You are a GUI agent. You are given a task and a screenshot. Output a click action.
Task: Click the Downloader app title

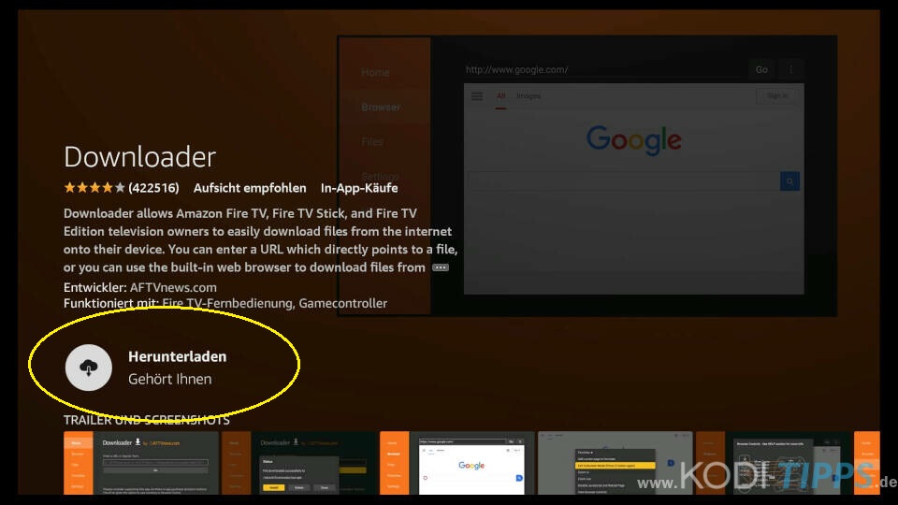(139, 157)
